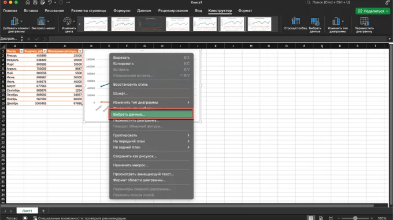Click the cancel X in formula bar
The height and width of the screenshot is (220, 393).
[29, 39]
